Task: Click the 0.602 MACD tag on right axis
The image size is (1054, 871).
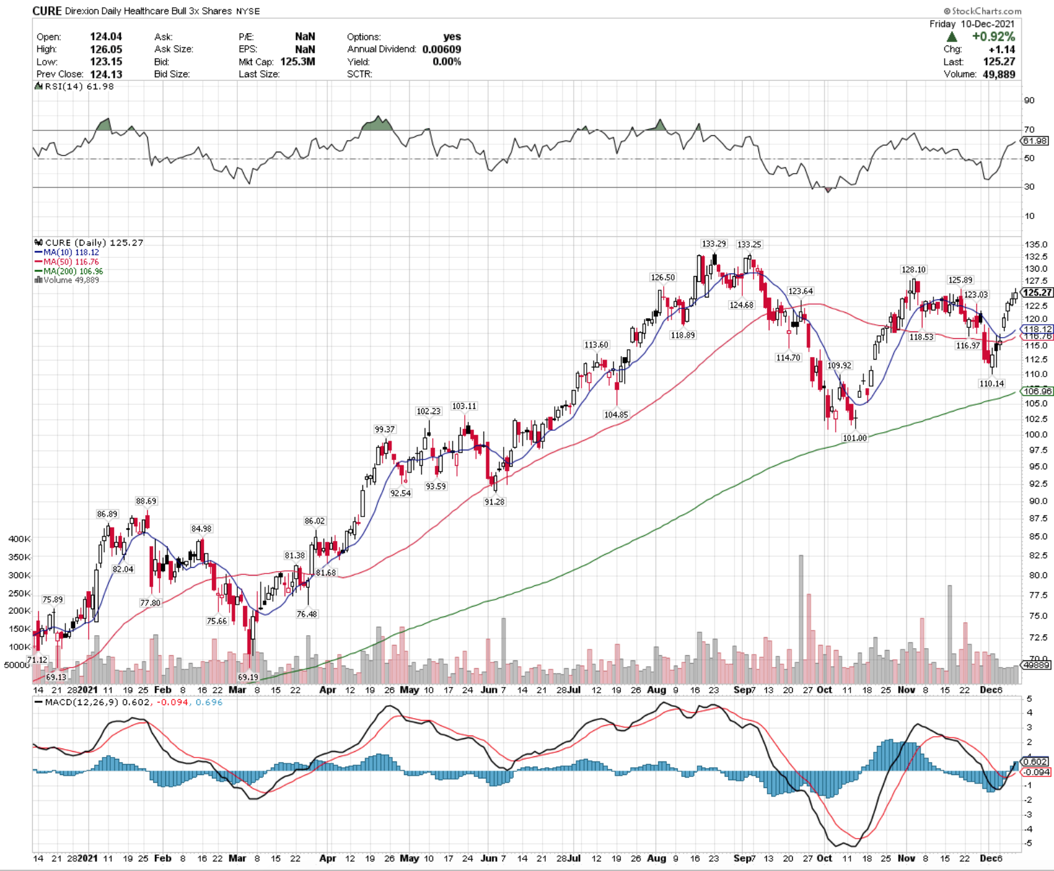Action: pos(1035,762)
